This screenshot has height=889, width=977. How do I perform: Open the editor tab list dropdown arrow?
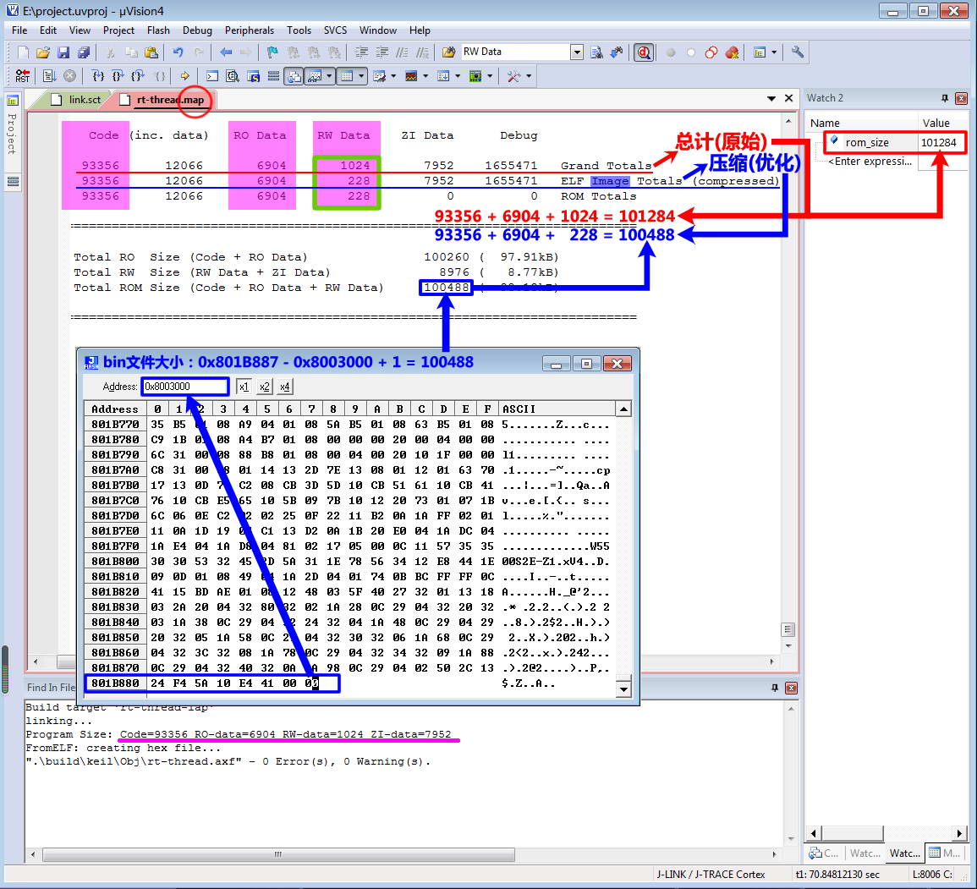[x=771, y=98]
